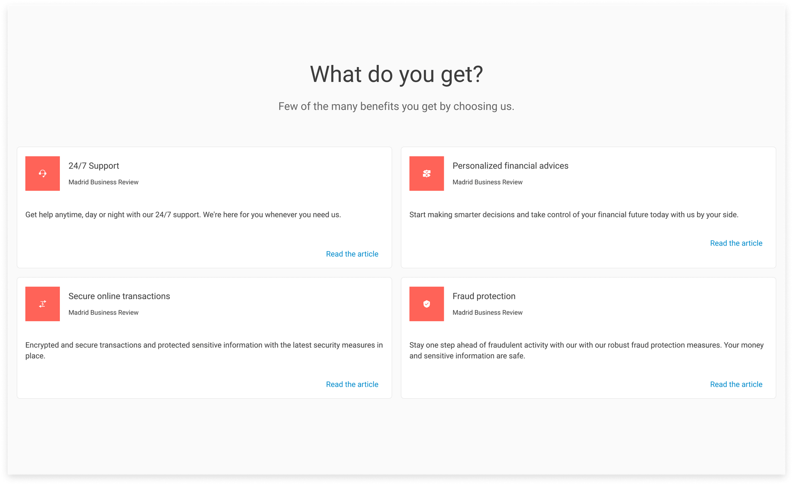Viewport: 793px width, 485px height.
Task: Click the What do you get heading
Action: point(396,74)
